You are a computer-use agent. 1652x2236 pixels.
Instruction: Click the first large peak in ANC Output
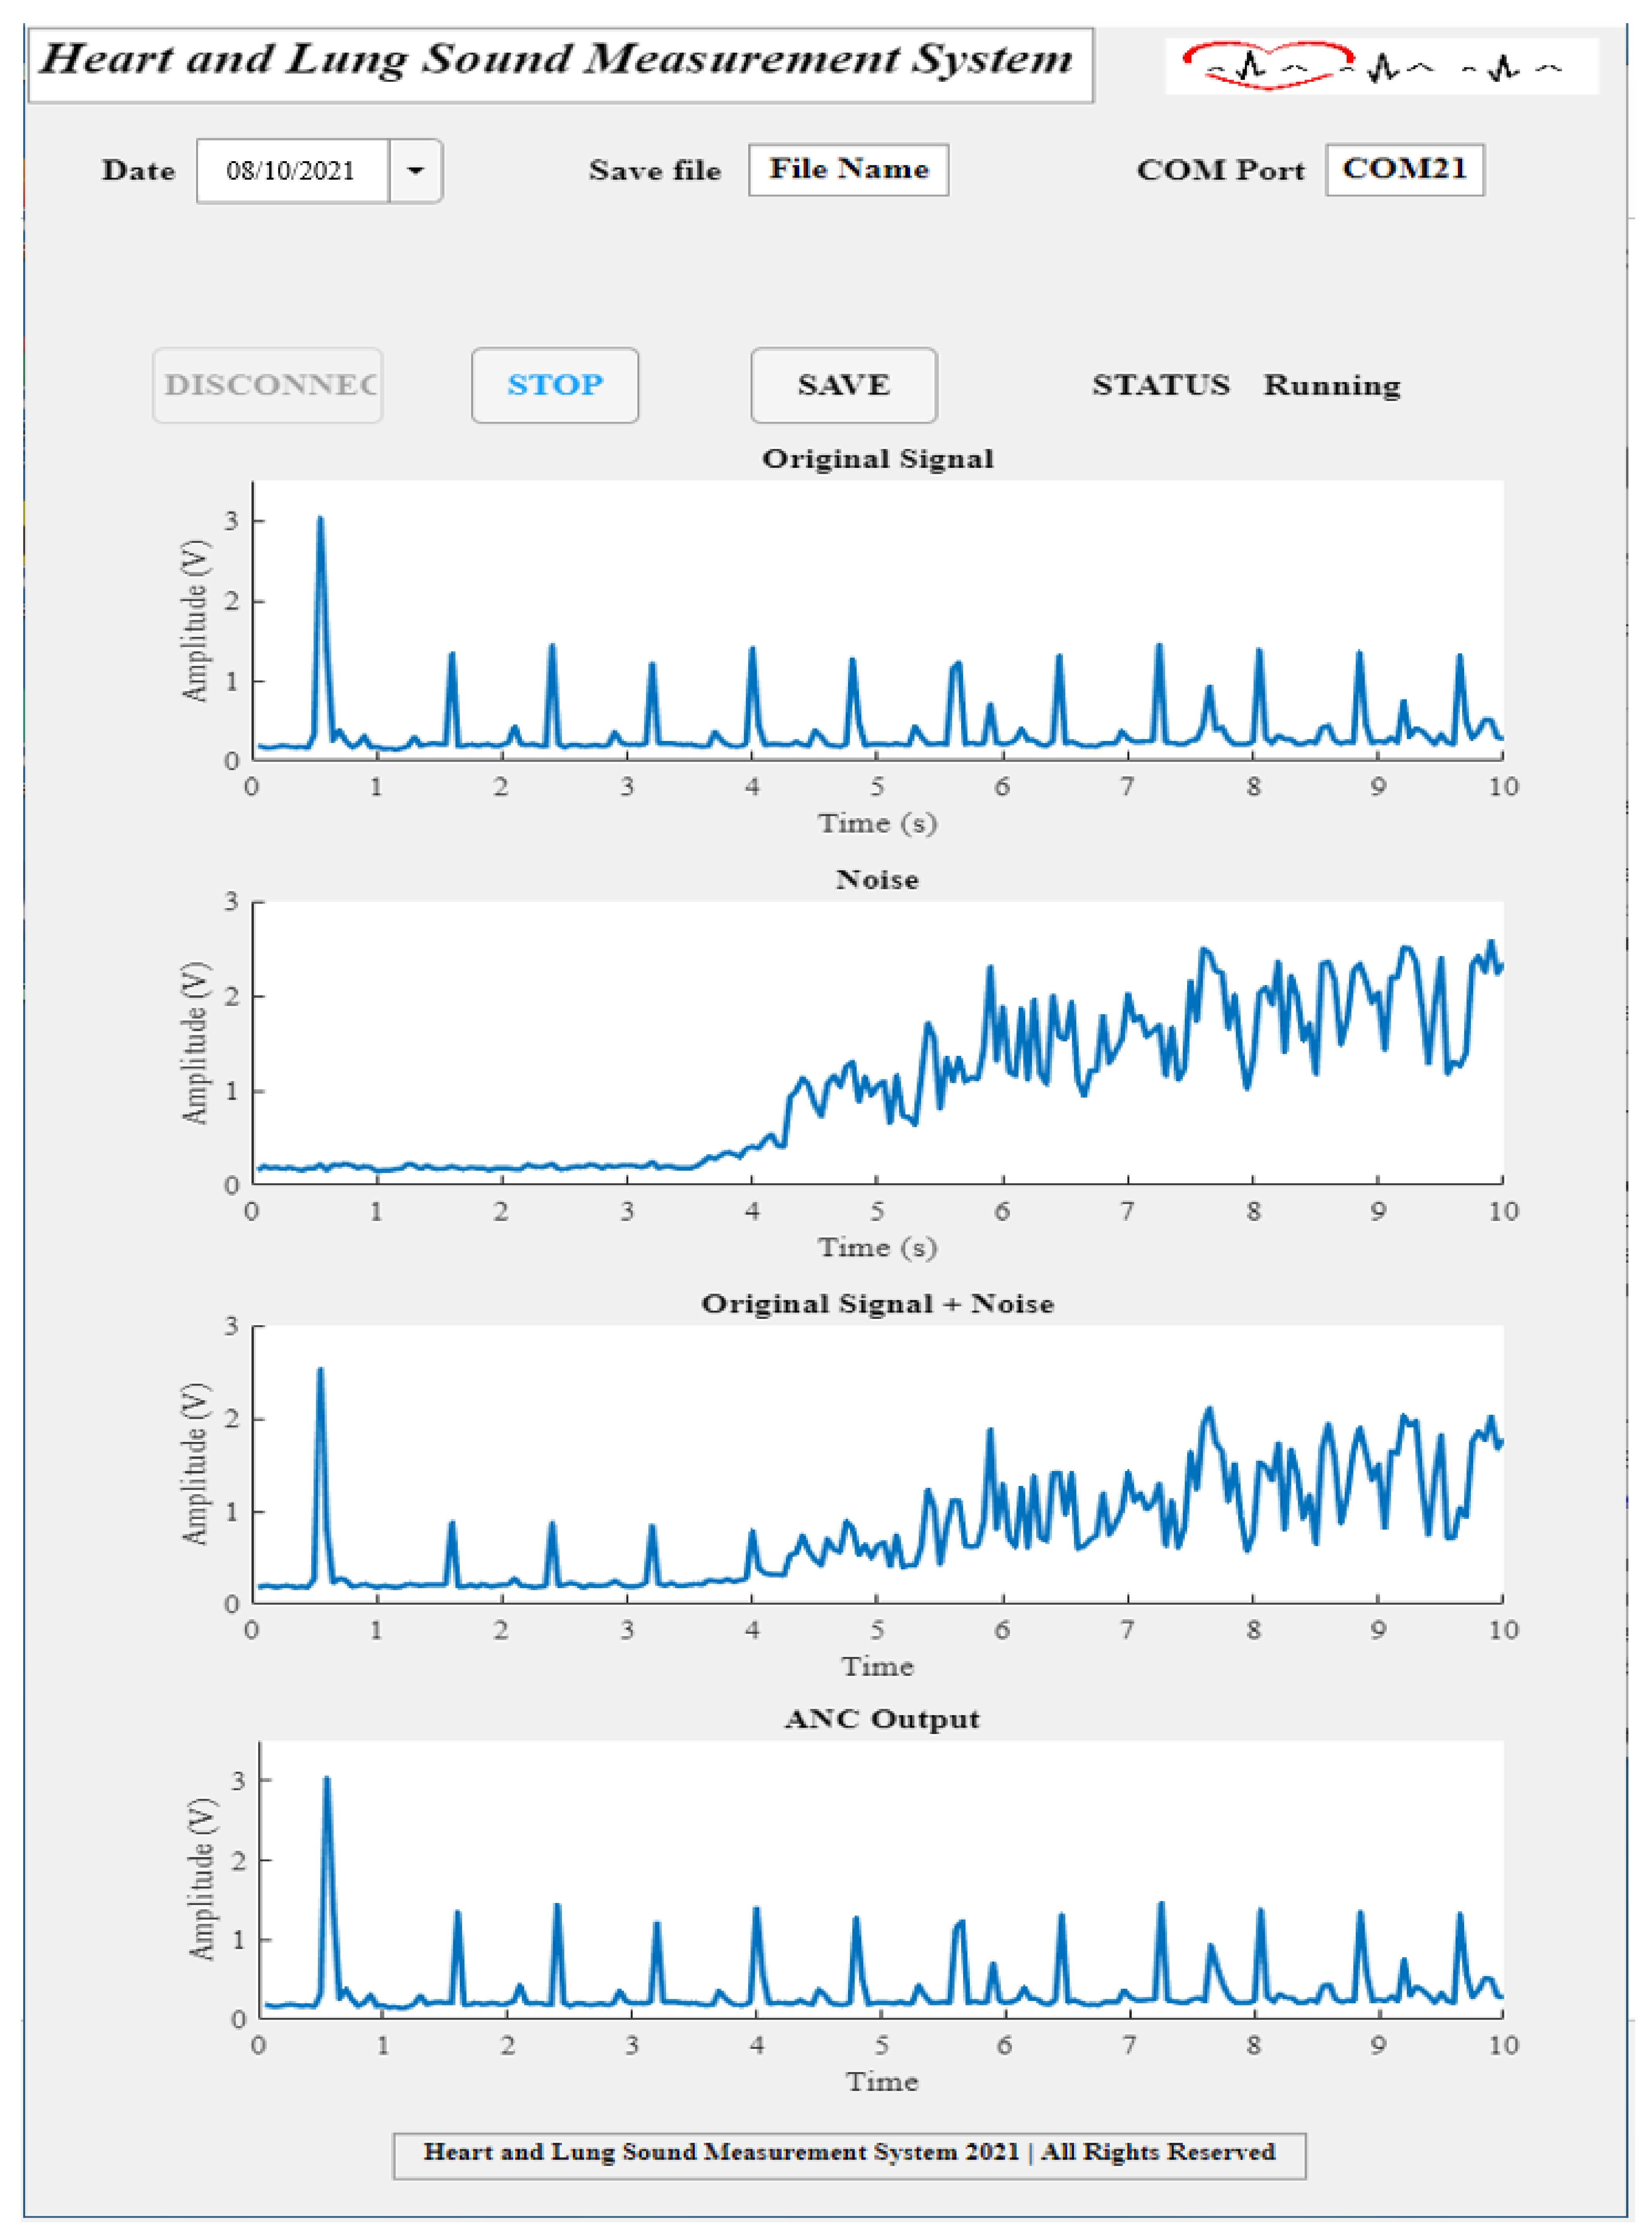pyautogui.click(x=327, y=1783)
